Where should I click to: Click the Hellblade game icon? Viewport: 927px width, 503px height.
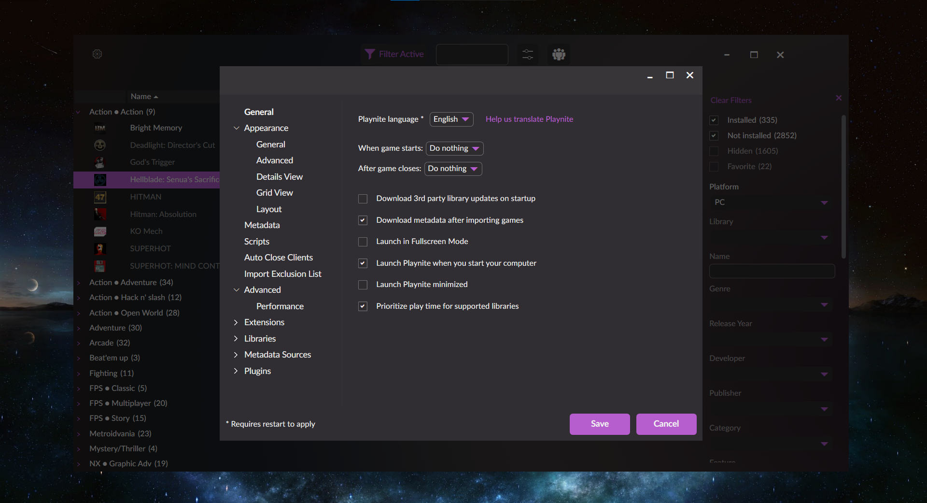[100, 180]
